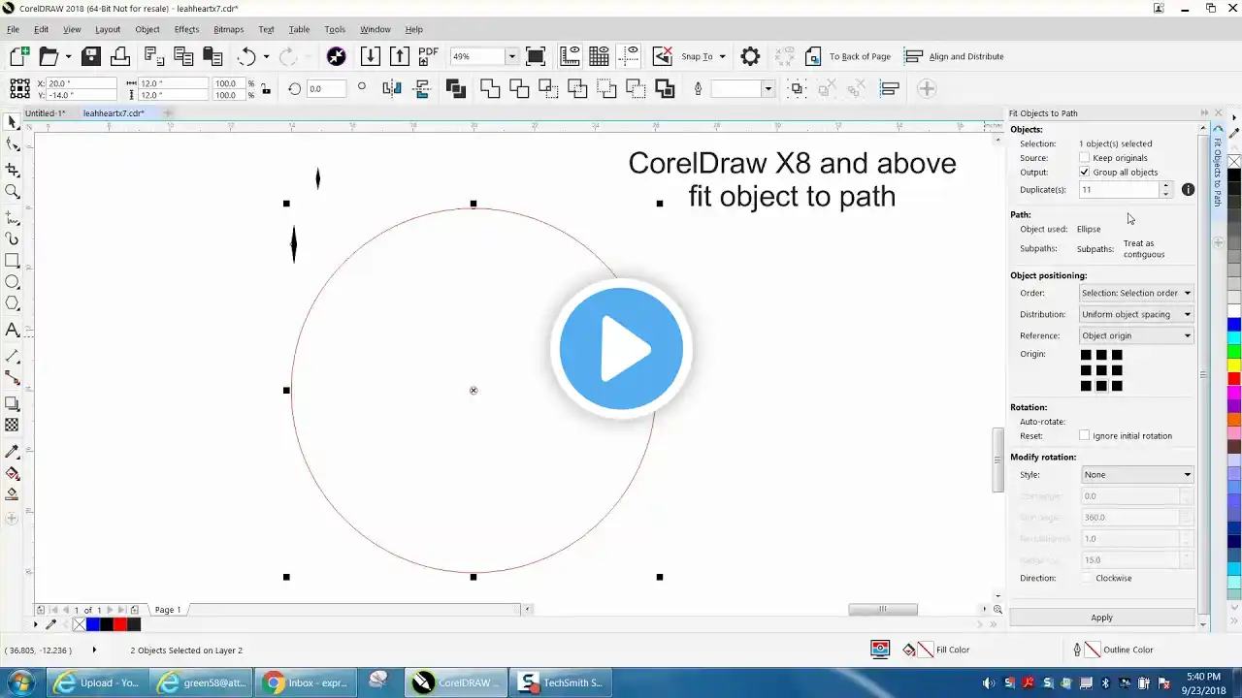The width and height of the screenshot is (1242, 698).
Task: Create a new document
Action: click(18, 56)
